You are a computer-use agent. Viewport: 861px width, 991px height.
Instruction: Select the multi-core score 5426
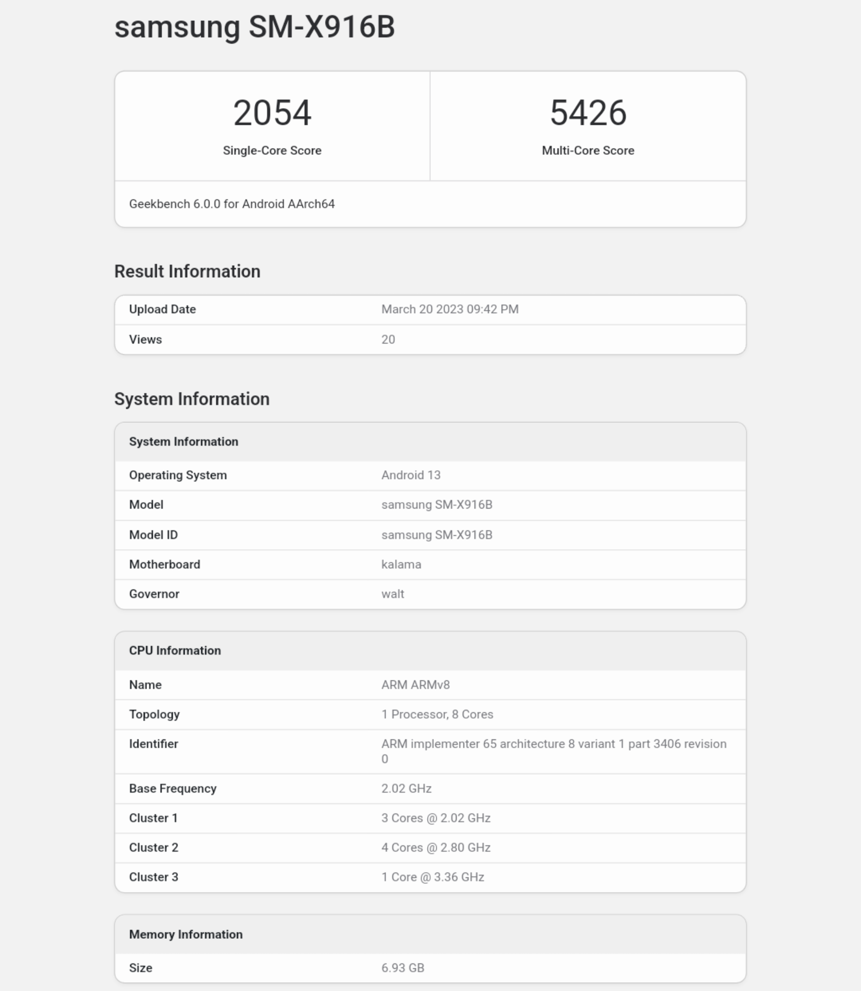(x=588, y=113)
